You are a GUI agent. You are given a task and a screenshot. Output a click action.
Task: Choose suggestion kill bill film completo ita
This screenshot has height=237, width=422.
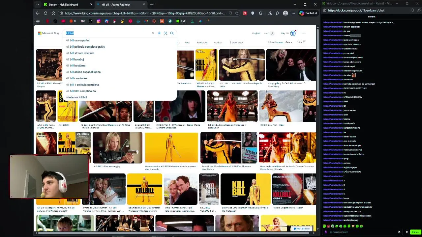[x=119, y=91]
